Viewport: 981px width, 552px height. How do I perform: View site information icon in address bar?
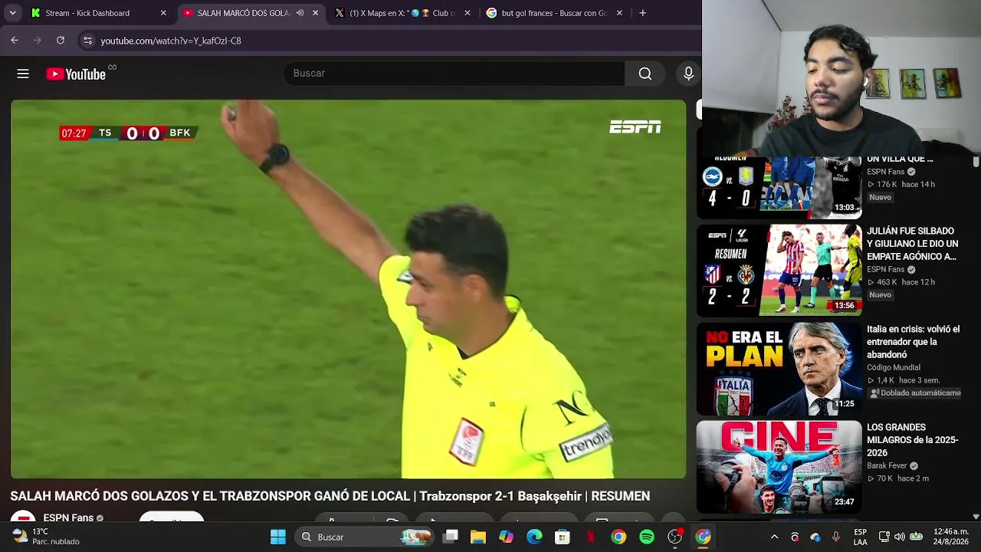(87, 41)
